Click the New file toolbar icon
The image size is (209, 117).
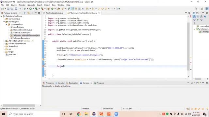(2, 9)
